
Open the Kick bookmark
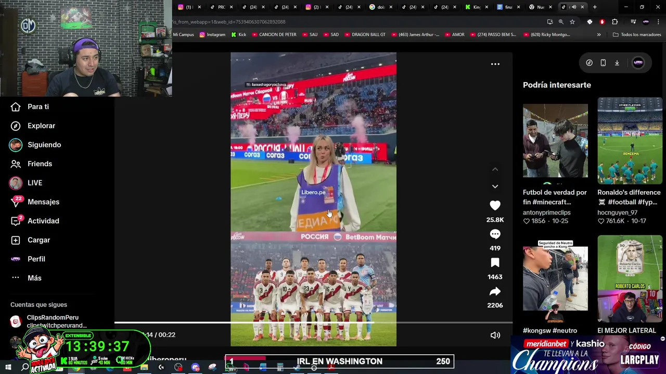pos(238,35)
